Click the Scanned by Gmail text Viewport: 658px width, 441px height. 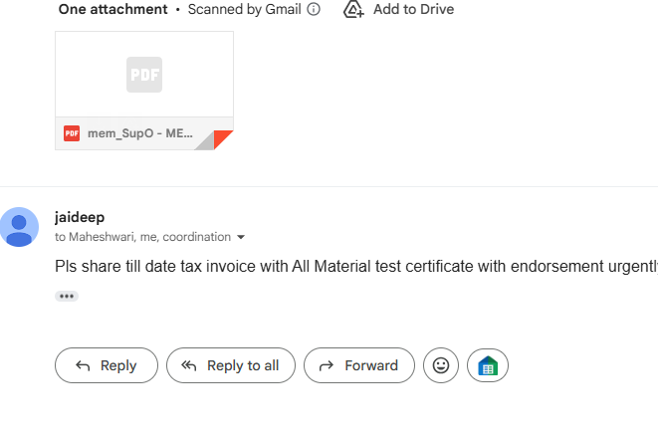[244, 10]
